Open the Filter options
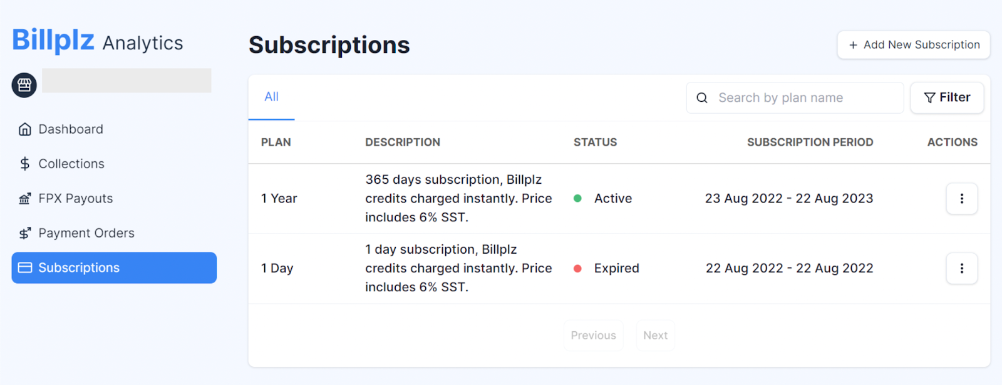The width and height of the screenshot is (1002, 385). point(947,97)
